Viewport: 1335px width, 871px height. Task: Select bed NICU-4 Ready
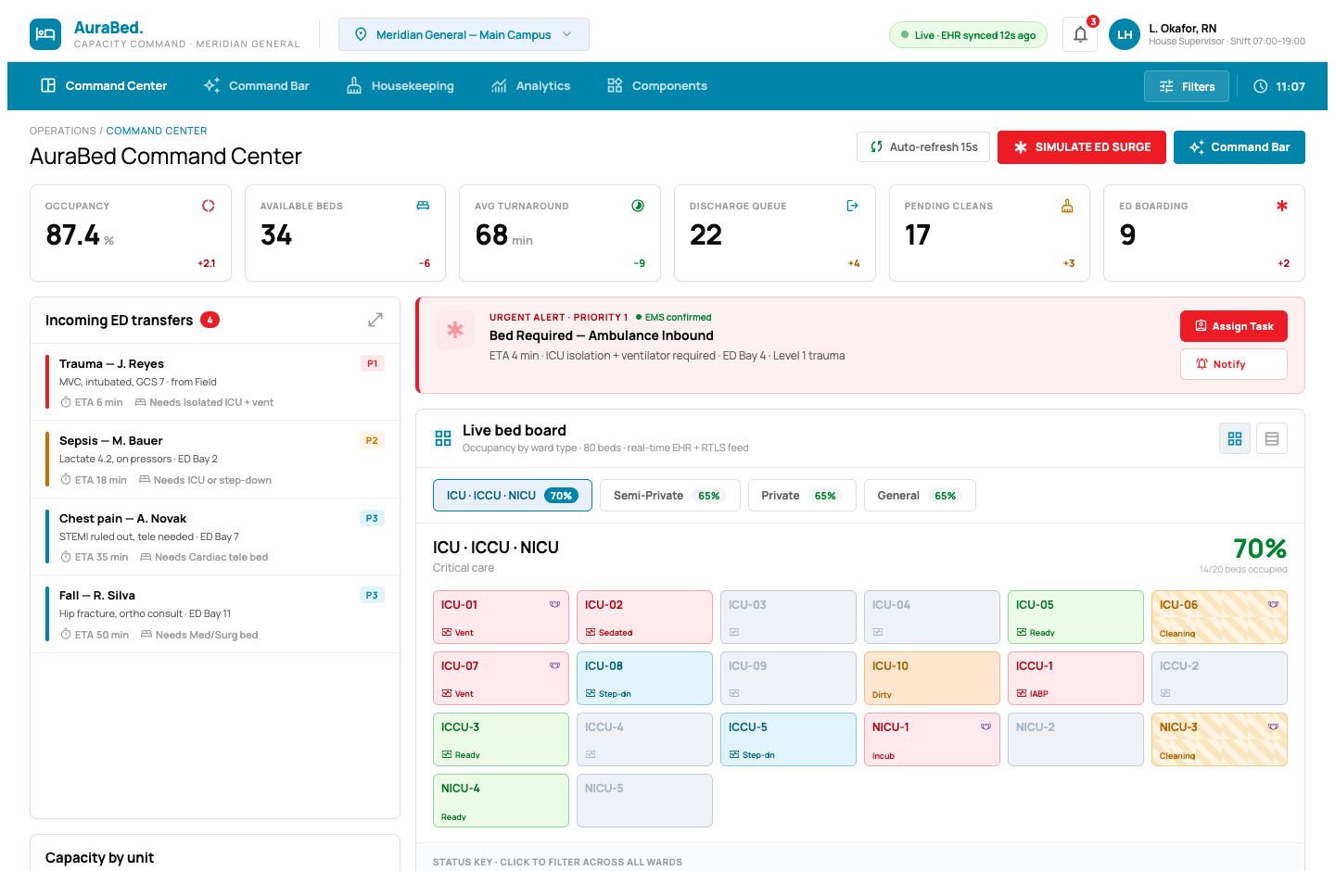click(501, 801)
